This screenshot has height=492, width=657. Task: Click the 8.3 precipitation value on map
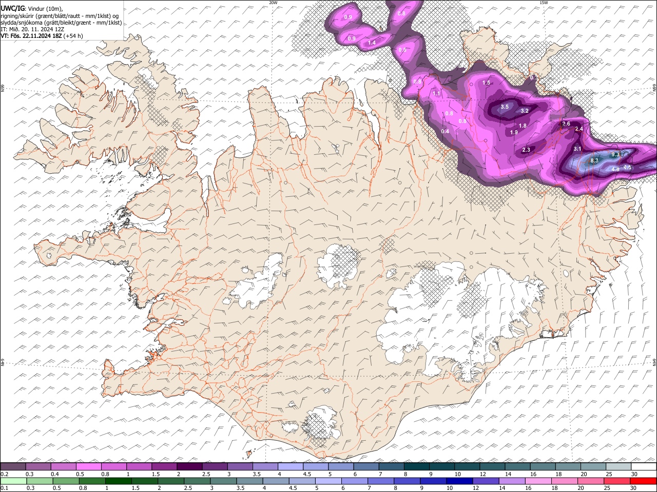[x=594, y=160]
